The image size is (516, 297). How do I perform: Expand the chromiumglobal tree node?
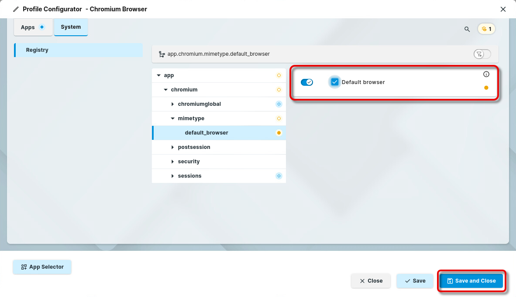pos(173,104)
